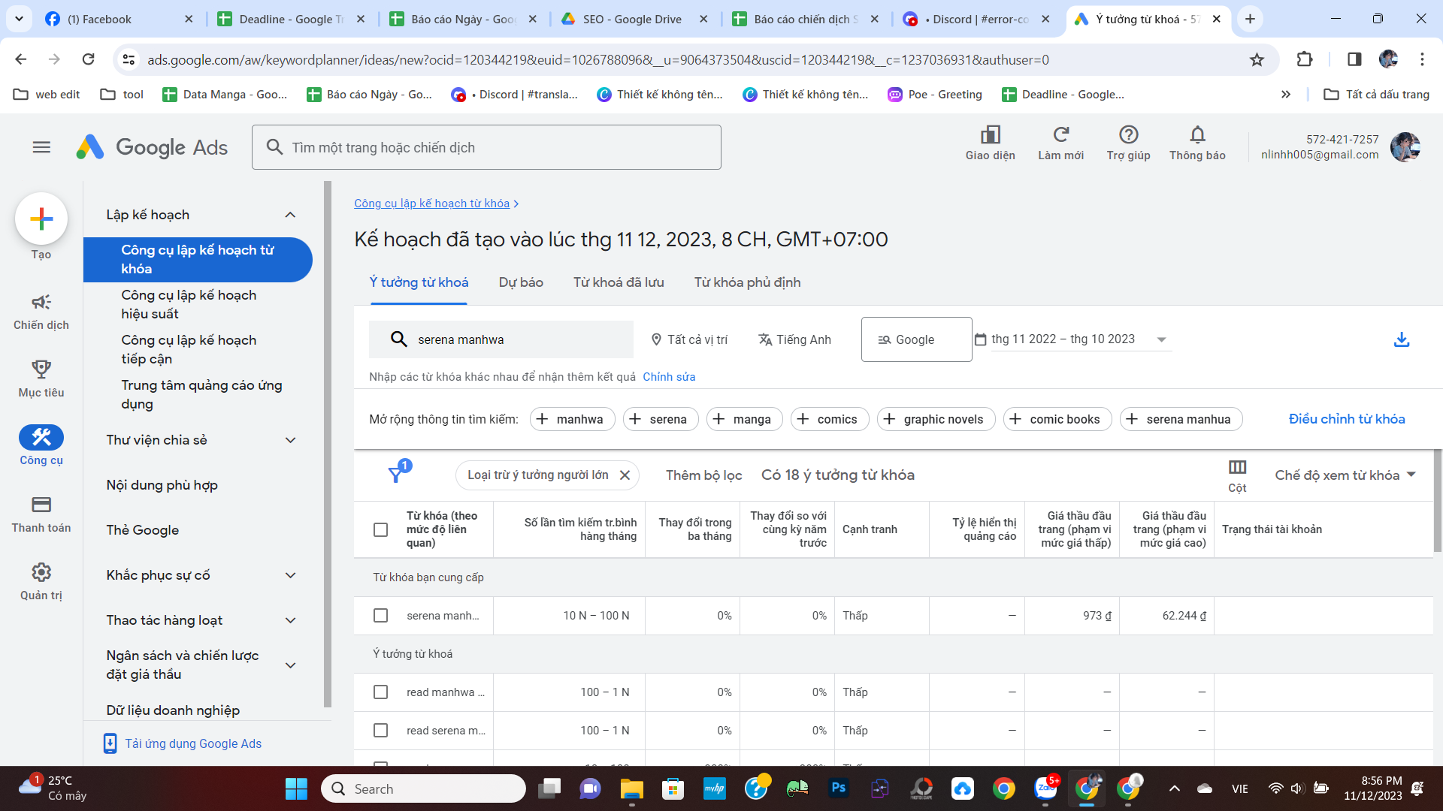Open Chrome extensions puzzle icon
Viewport: 1443px width, 811px height.
point(1305,59)
